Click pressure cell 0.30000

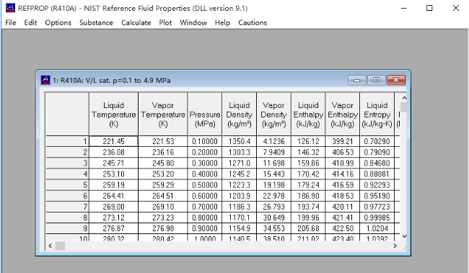(205, 163)
